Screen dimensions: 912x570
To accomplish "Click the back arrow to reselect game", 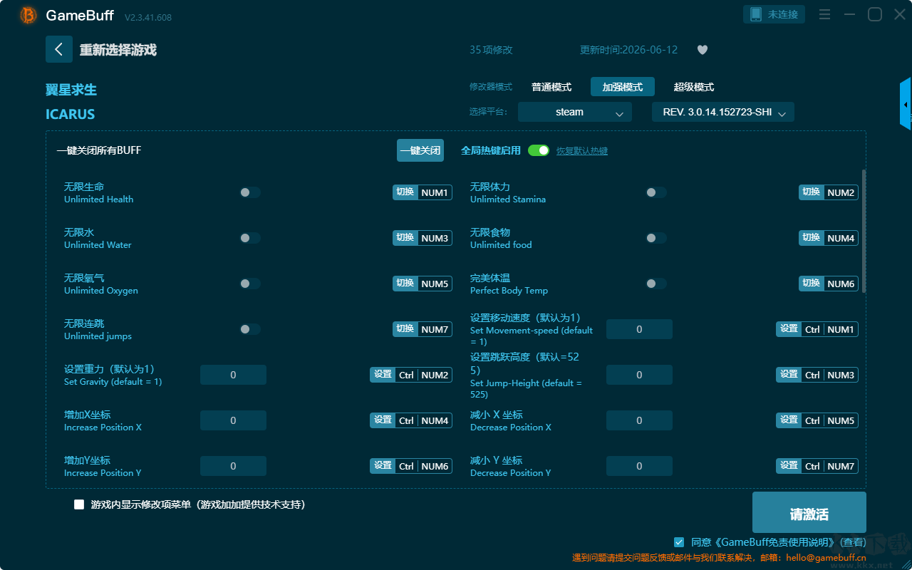I will 59,49.
